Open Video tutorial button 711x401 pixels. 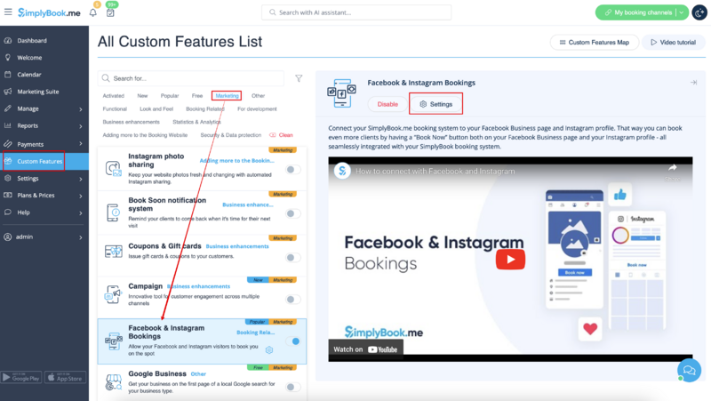674,42
